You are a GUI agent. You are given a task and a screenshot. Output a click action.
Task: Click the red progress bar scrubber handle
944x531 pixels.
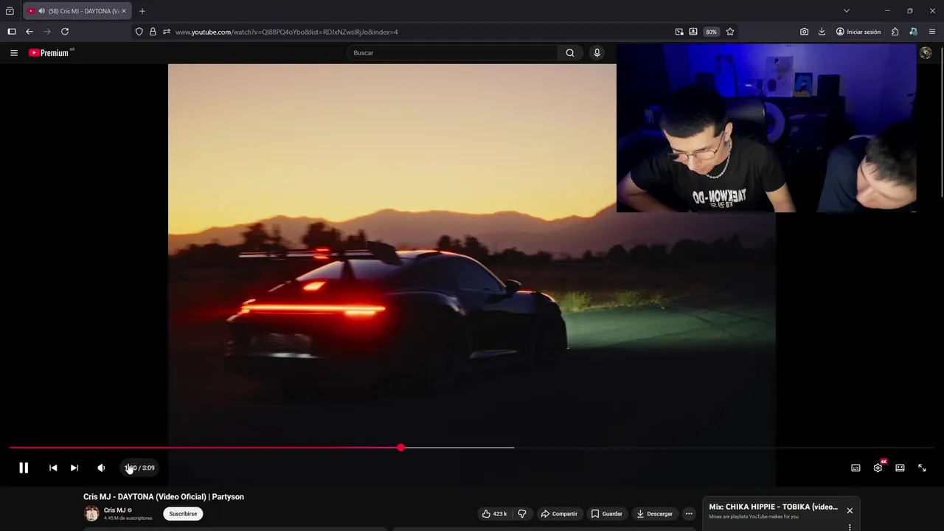click(x=400, y=448)
